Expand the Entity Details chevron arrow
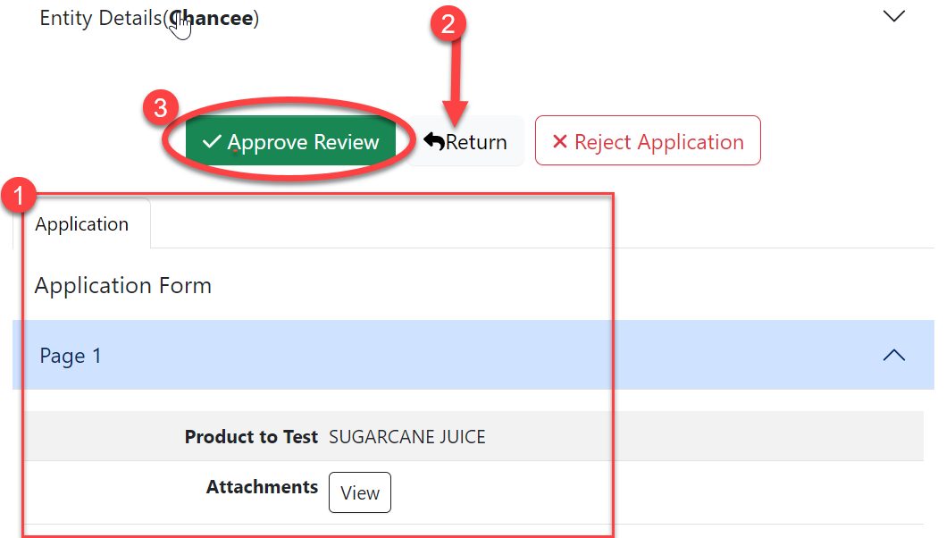The image size is (946, 538). click(893, 16)
